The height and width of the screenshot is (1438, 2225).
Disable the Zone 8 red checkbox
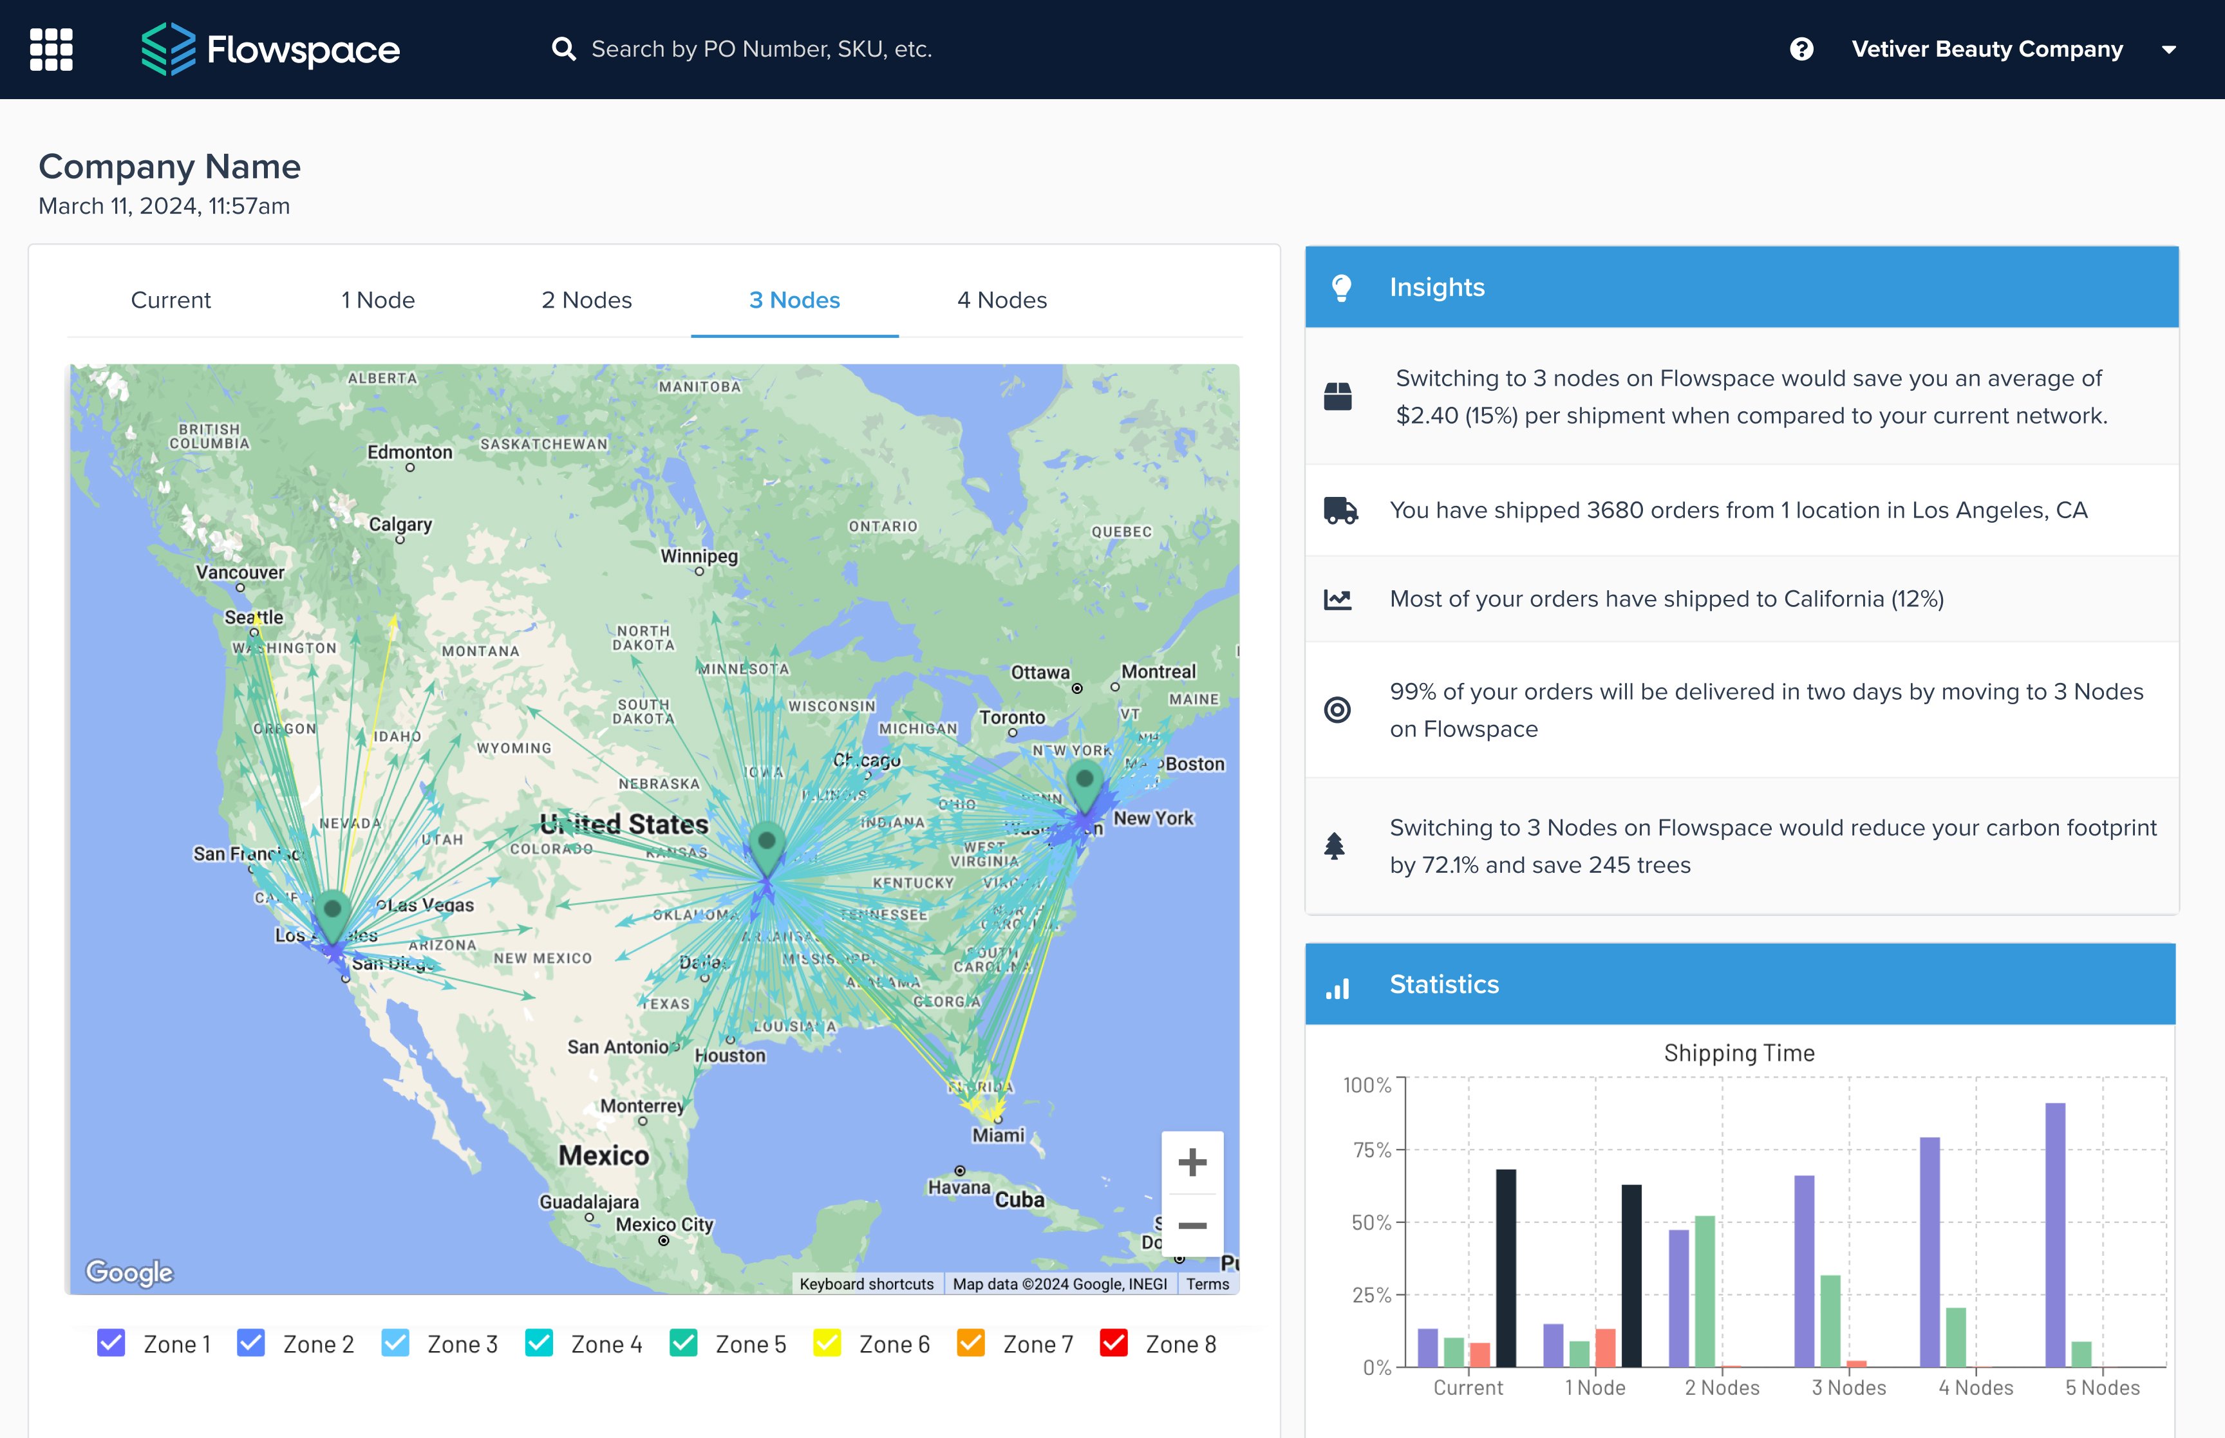pos(1113,1343)
